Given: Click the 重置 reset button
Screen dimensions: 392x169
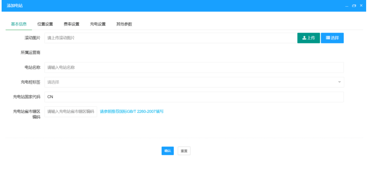Looking at the screenshot, I should tap(184, 151).
